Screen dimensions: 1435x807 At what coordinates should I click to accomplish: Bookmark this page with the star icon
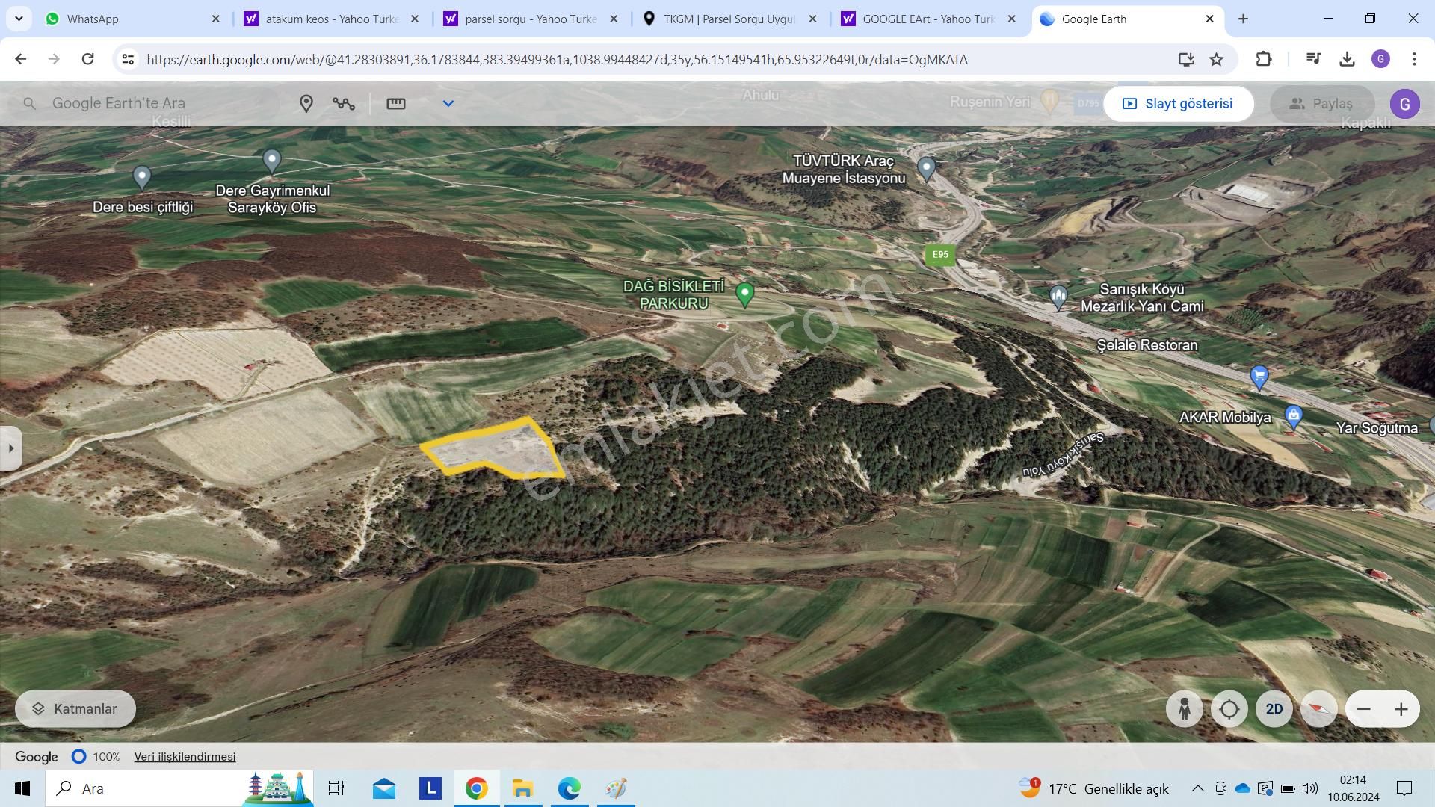(1217, 59)
